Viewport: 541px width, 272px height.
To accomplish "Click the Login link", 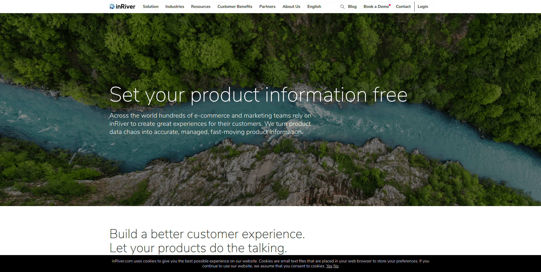I will tap(423, 6).
